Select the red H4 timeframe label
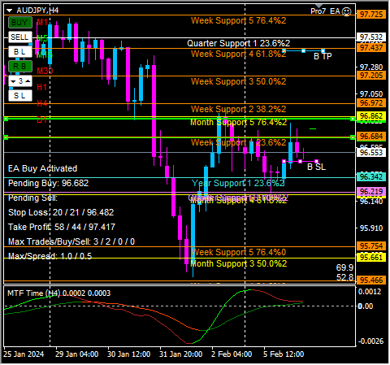This screenshot has width=390, height=365. (x=42, y=103)
